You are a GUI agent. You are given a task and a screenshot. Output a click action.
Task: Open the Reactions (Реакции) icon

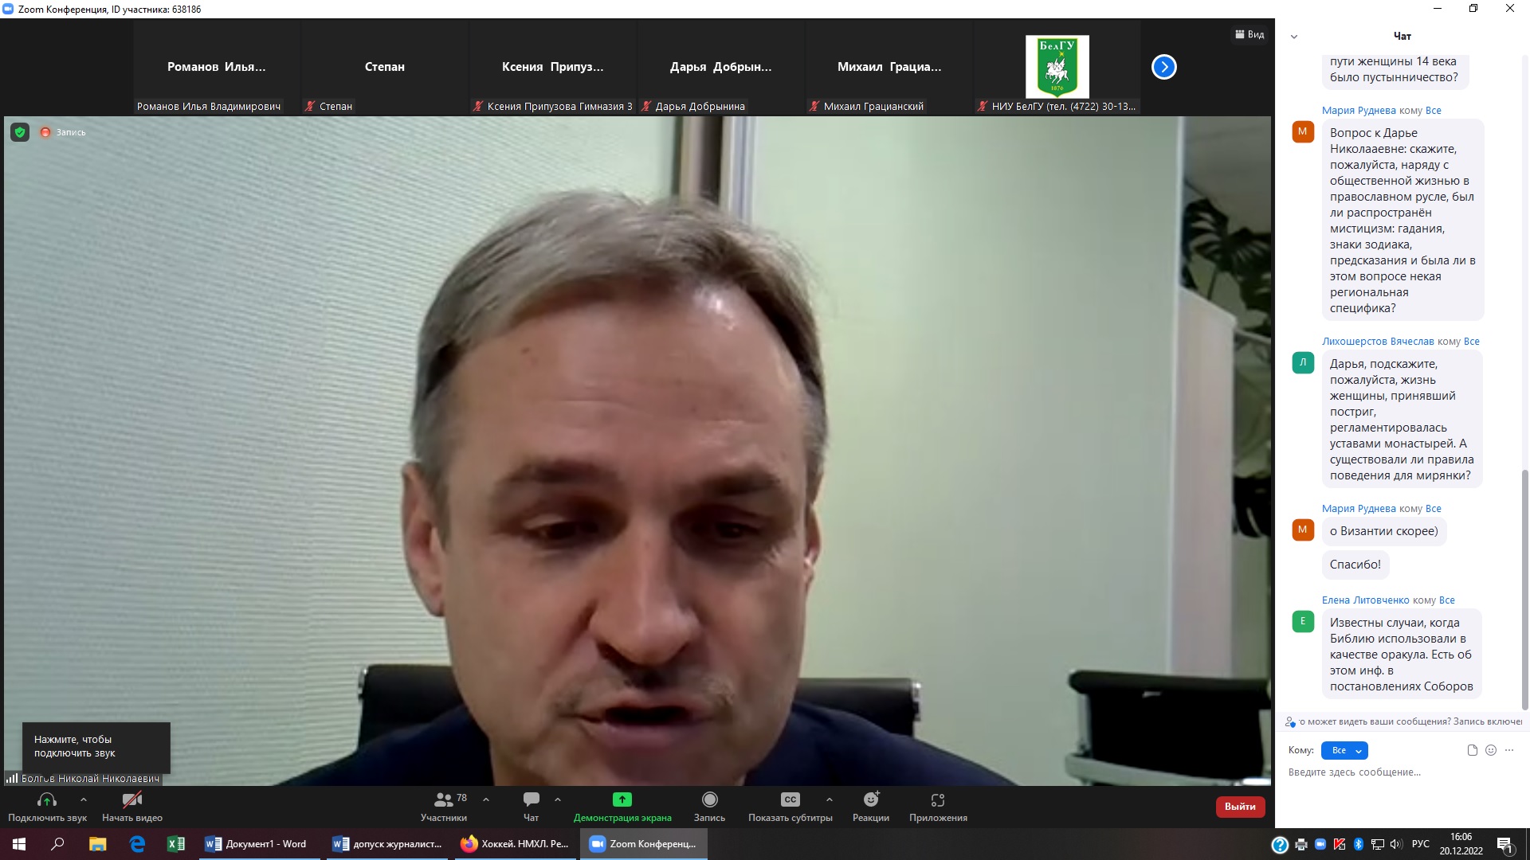pos(871,799)
